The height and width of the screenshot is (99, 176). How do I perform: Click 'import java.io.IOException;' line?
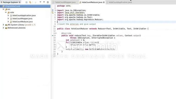click(71, 10)
